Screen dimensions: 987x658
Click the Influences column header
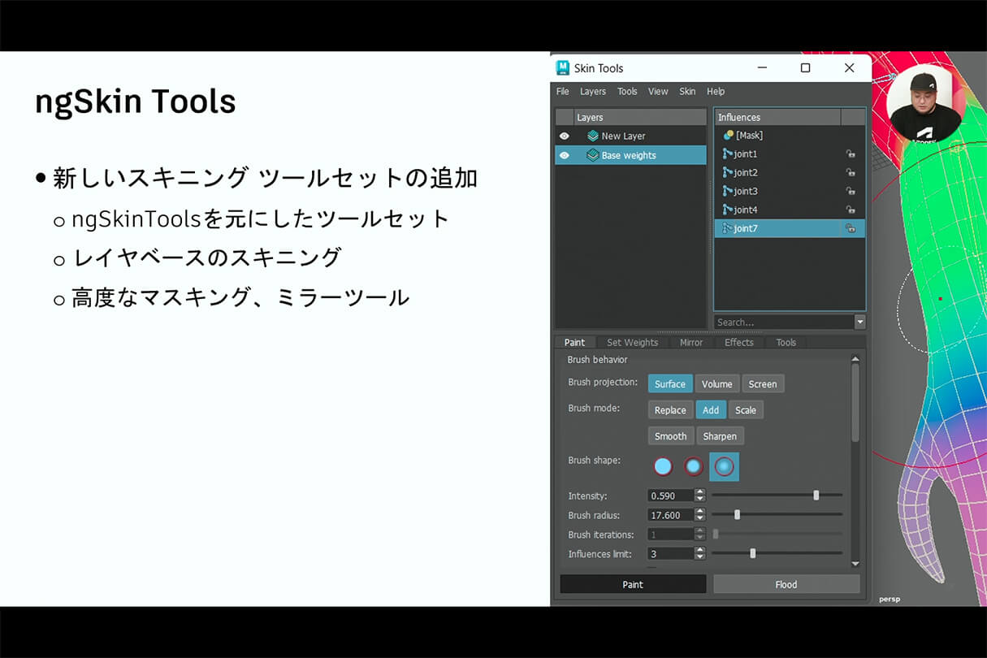777,118
